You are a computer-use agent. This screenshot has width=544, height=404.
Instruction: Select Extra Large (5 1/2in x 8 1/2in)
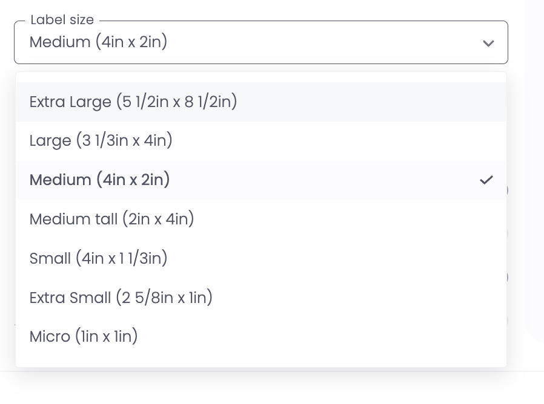coord(133,102)
